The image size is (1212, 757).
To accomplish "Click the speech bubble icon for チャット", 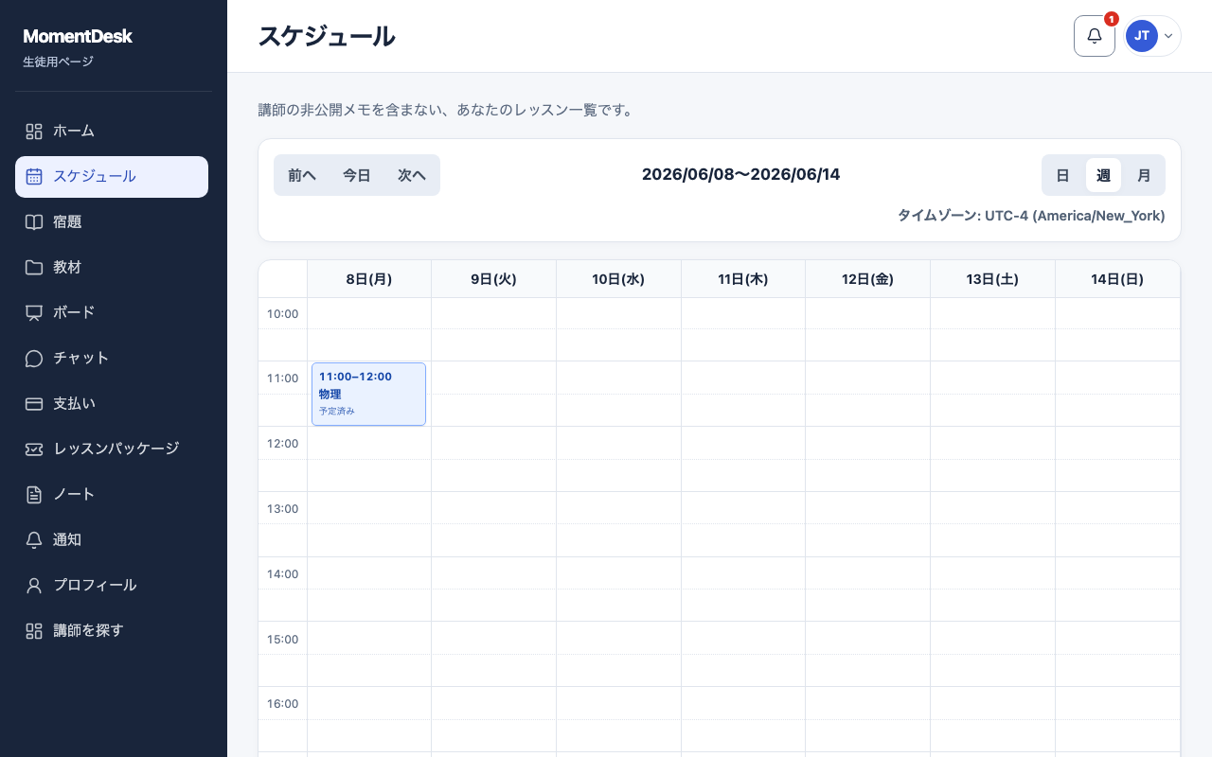I will coord(34,359).
